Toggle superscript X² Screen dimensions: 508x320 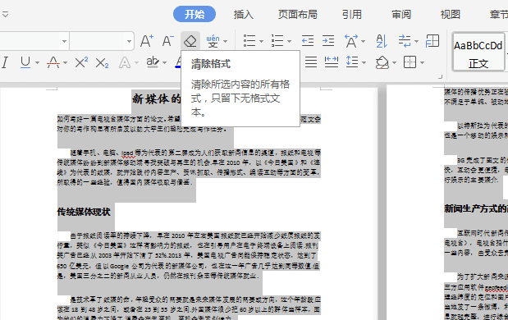click(x=81, y=62)
